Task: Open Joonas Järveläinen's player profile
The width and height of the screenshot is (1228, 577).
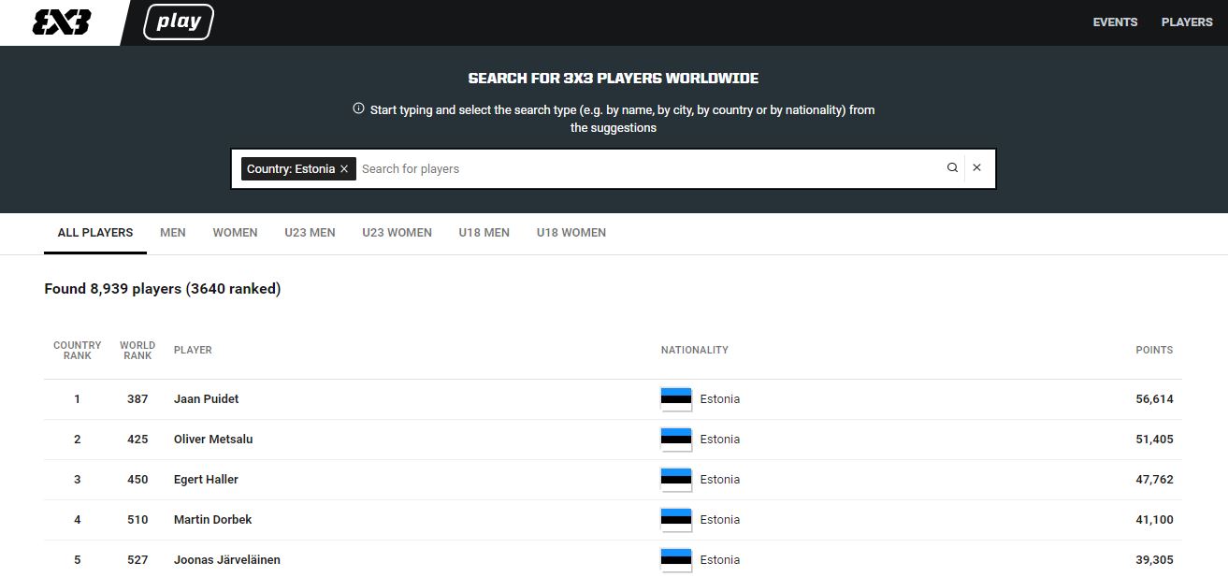Action: tap(226, 560)
